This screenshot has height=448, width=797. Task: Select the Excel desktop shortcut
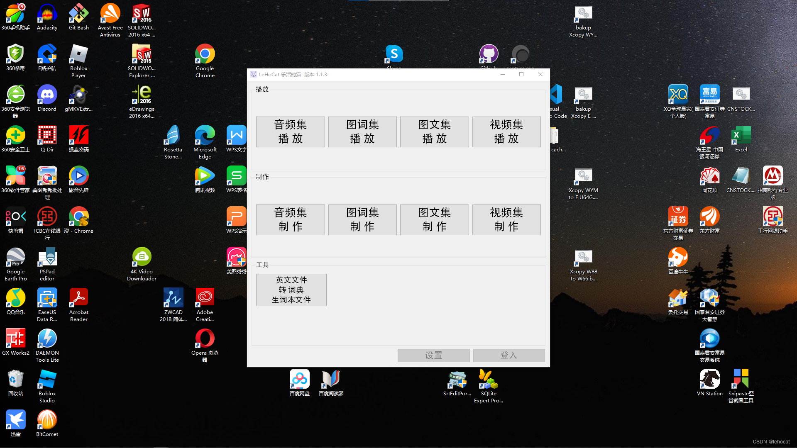pyautogui.click(x=741, y=136)
